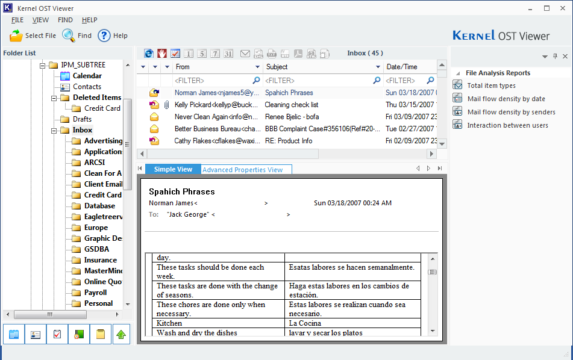Select the Drafts folder
This screenshot has height=360, width=573.
tap(82, 119)
